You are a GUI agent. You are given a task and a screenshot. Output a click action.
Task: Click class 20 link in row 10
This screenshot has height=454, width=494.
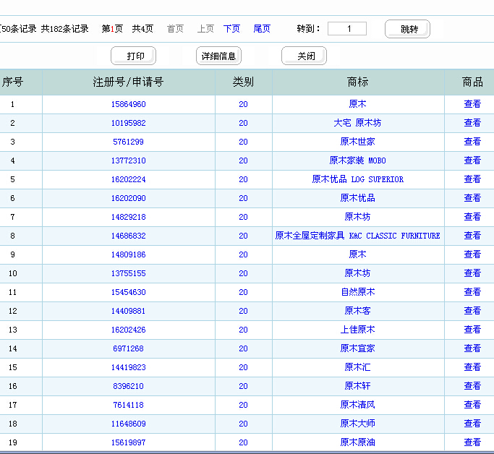coord(243,273)
